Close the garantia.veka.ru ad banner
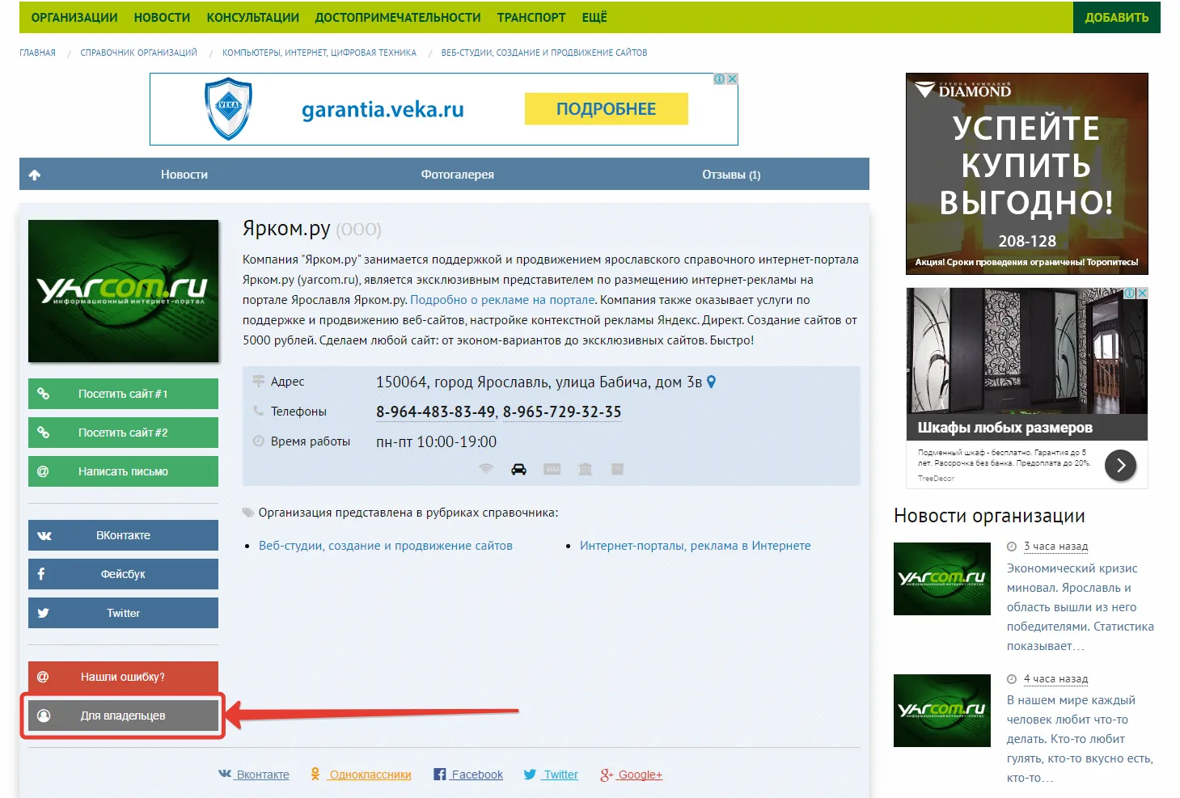This screenshot has width=1180, height=798. click(x=732, y=79)
